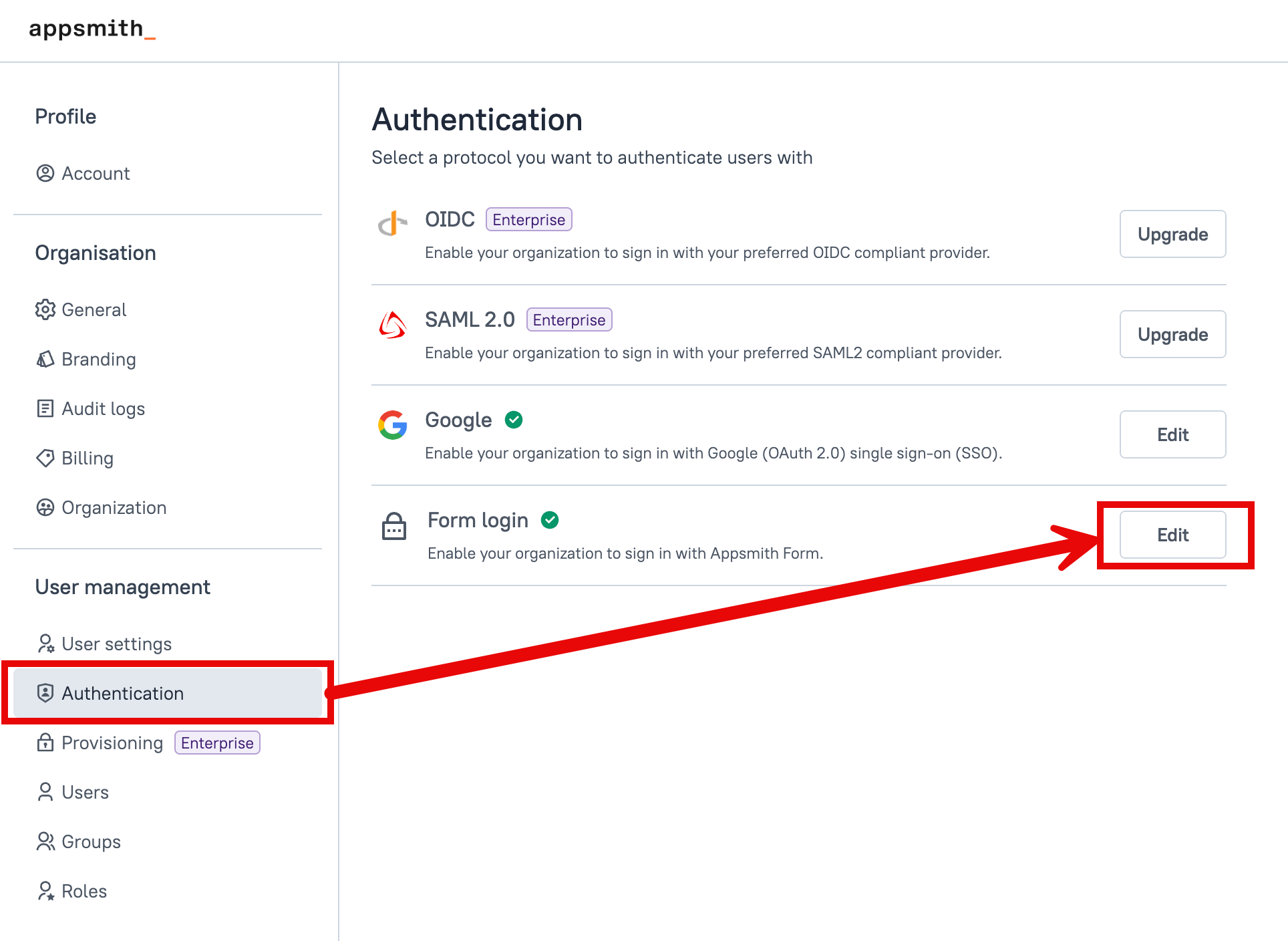Click the "sign in with Appsmith Form" description
The image size is (1288, 941).
[625, 553]
